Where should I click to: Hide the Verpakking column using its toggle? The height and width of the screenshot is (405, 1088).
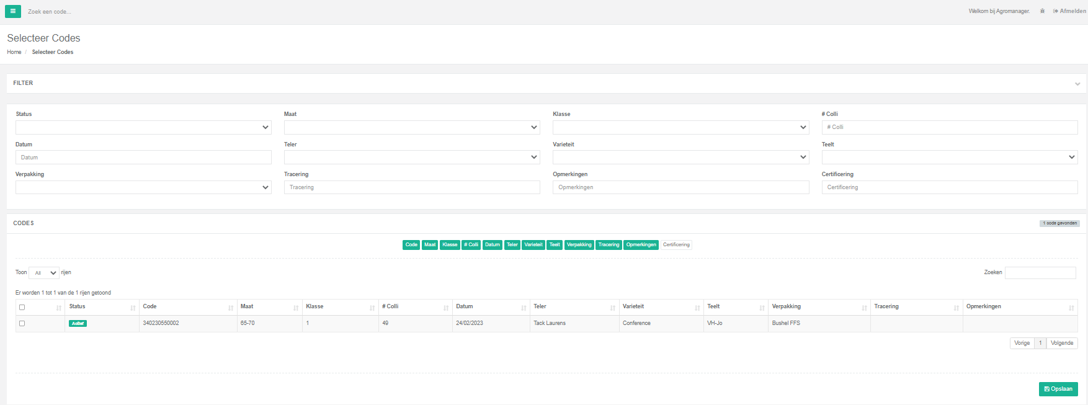point(579,245)
